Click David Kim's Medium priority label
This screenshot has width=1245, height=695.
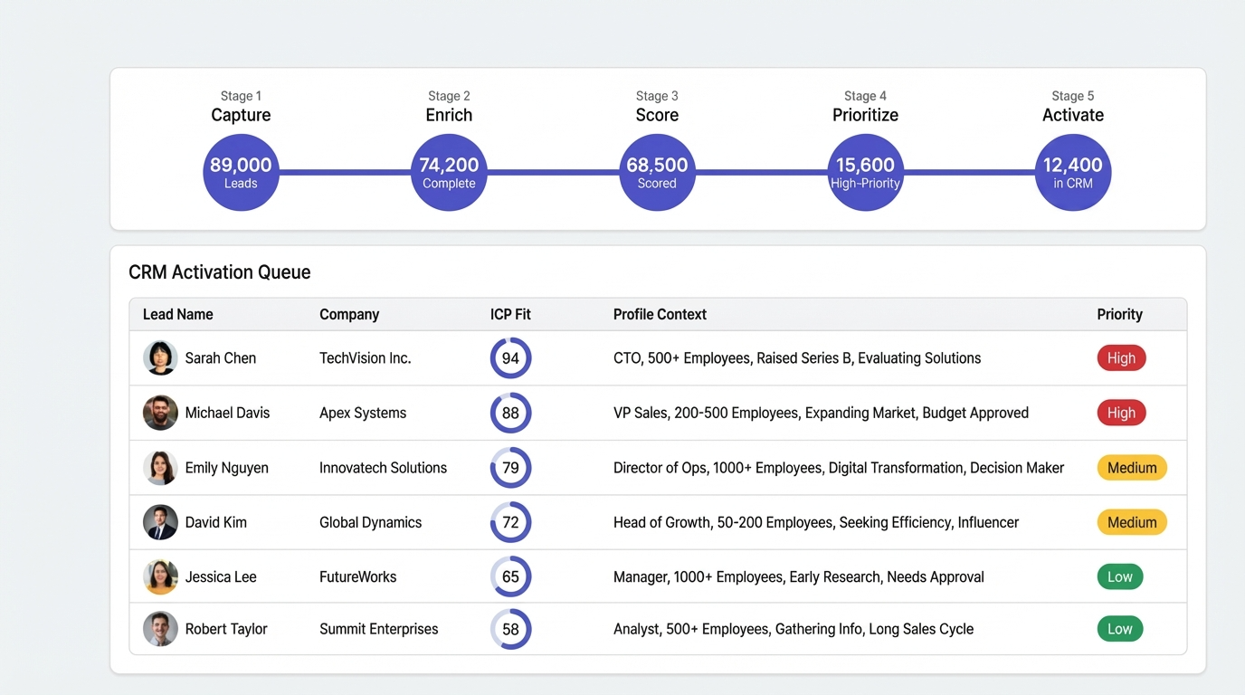(1132, 522)
